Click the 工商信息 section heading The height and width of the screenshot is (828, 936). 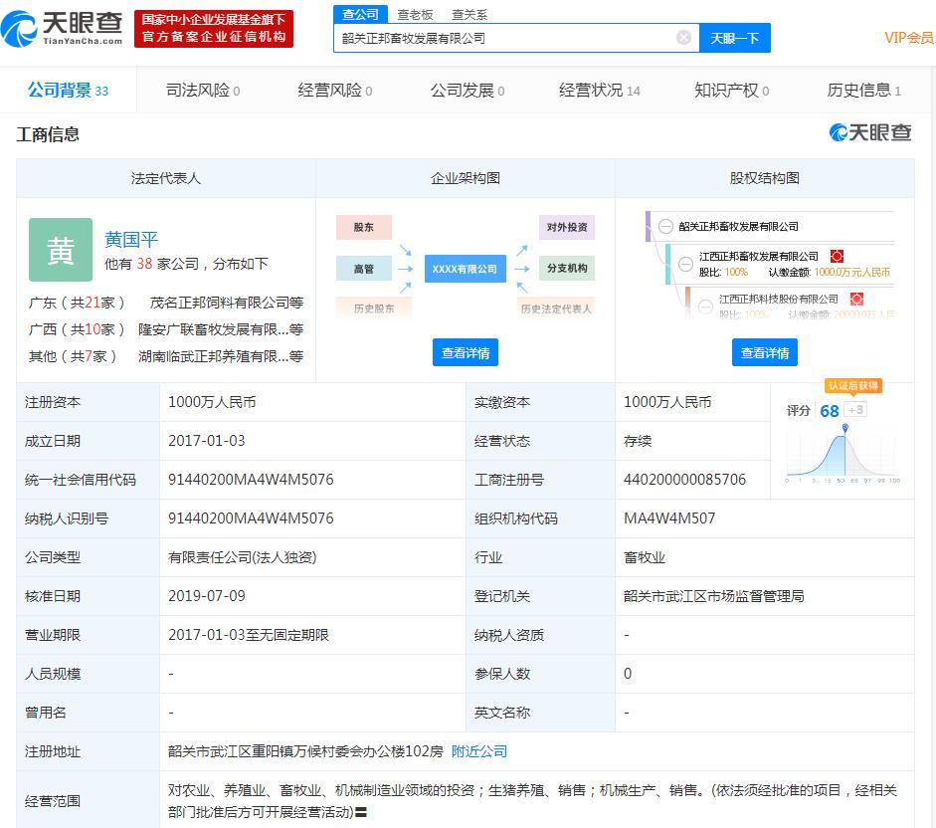48,134
